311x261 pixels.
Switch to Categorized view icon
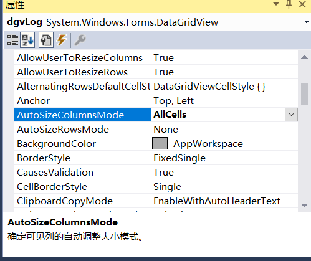coord(12,40)
